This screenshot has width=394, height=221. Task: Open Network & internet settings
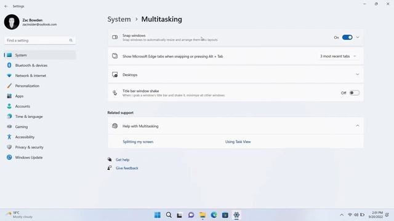tap(39, 76)
